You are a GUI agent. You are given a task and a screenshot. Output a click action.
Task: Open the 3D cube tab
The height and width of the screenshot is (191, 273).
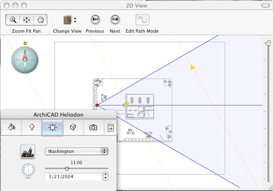[x=73, y=127]
